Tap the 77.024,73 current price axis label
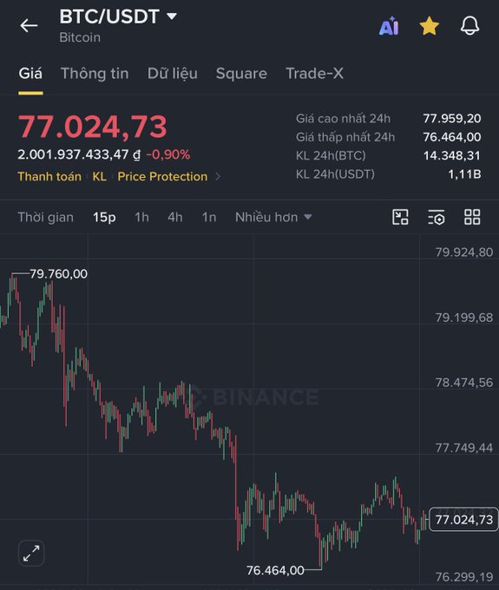The width and height of the screenshot is (499, 590). [x=463, y=520]
